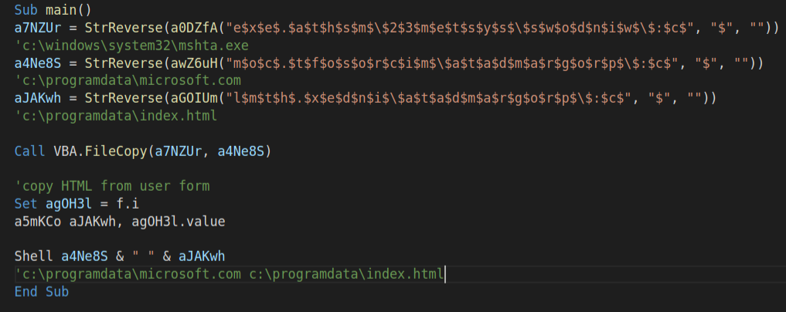Click the 'End Sub' line
786x312 pixels.
[42, 292]
